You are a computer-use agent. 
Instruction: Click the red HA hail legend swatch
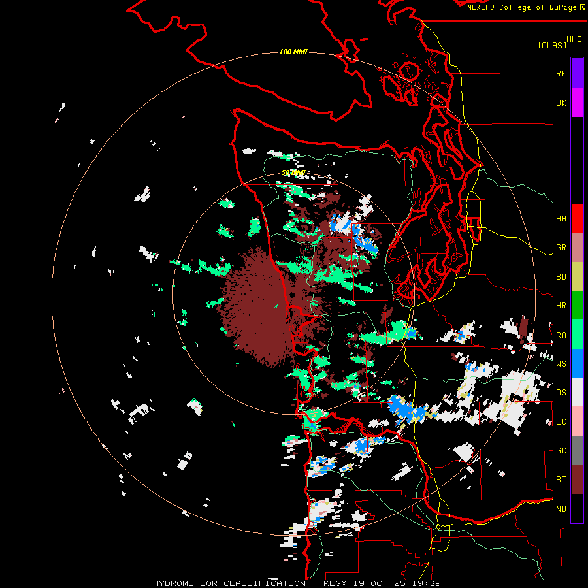click(x=577, y=218)
